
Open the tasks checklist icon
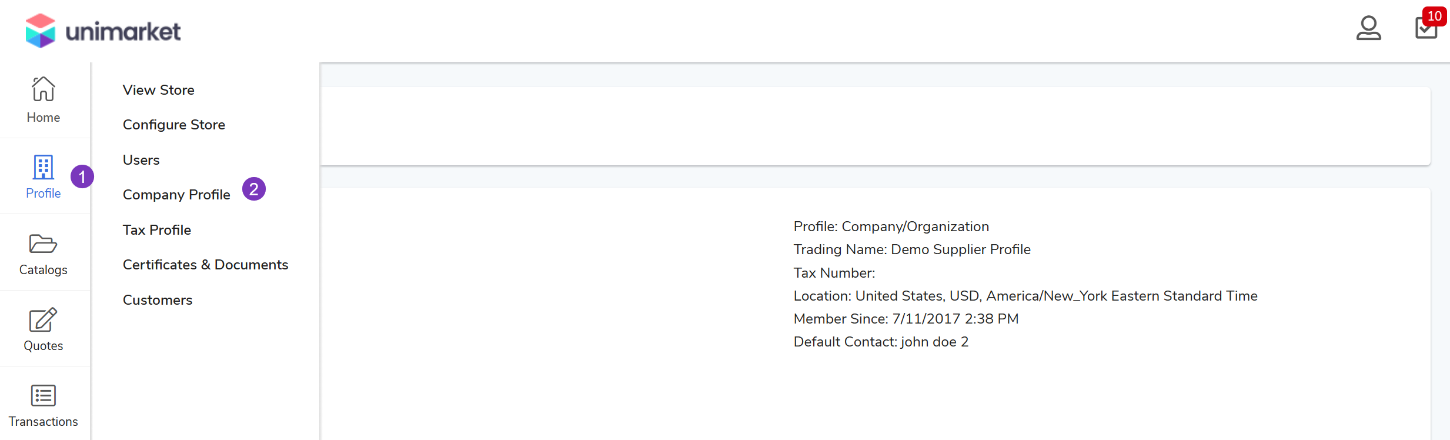point(1425,28)
